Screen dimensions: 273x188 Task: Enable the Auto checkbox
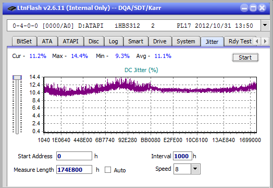tap(108, 170)
